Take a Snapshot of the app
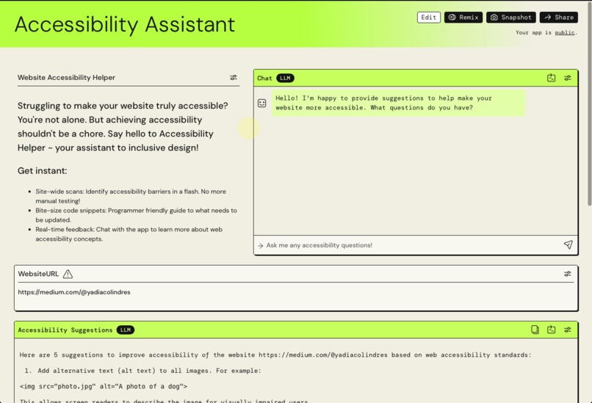 click(510, 18)
